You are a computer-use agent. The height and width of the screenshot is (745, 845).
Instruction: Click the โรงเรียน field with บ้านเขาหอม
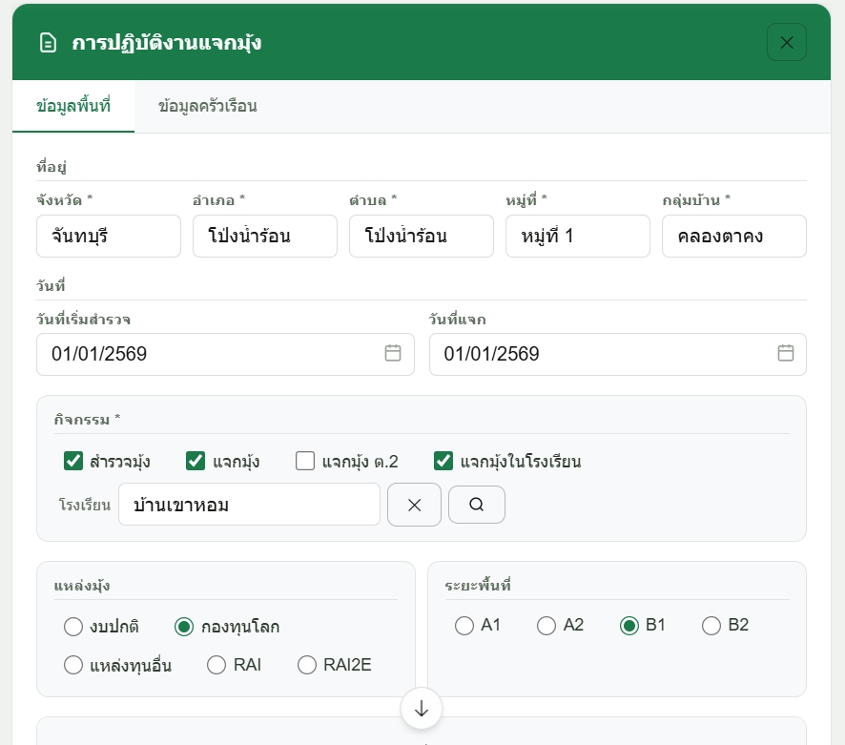249,505
